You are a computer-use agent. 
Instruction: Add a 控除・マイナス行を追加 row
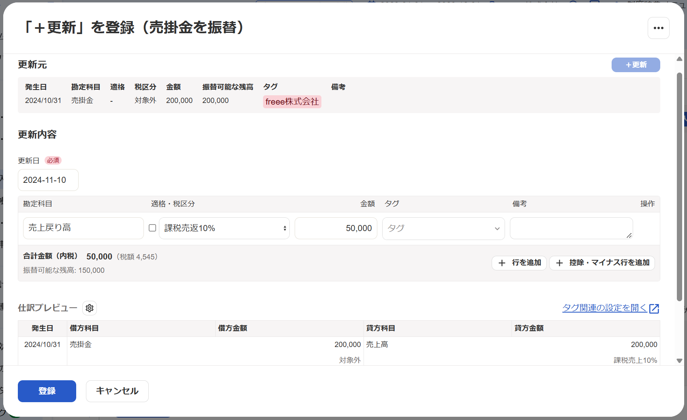click(602, 263)
